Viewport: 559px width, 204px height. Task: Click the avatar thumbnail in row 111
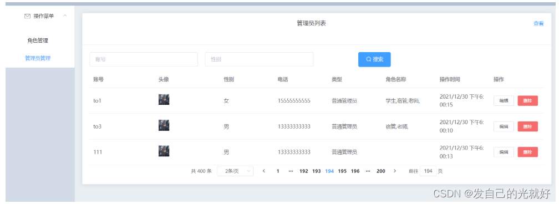click(164, 151)
